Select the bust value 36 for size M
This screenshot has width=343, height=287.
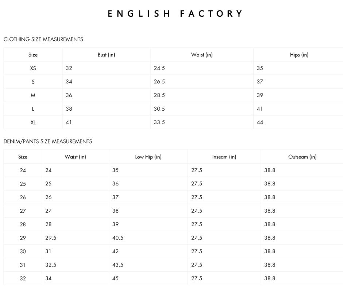[x=69, y=95]
